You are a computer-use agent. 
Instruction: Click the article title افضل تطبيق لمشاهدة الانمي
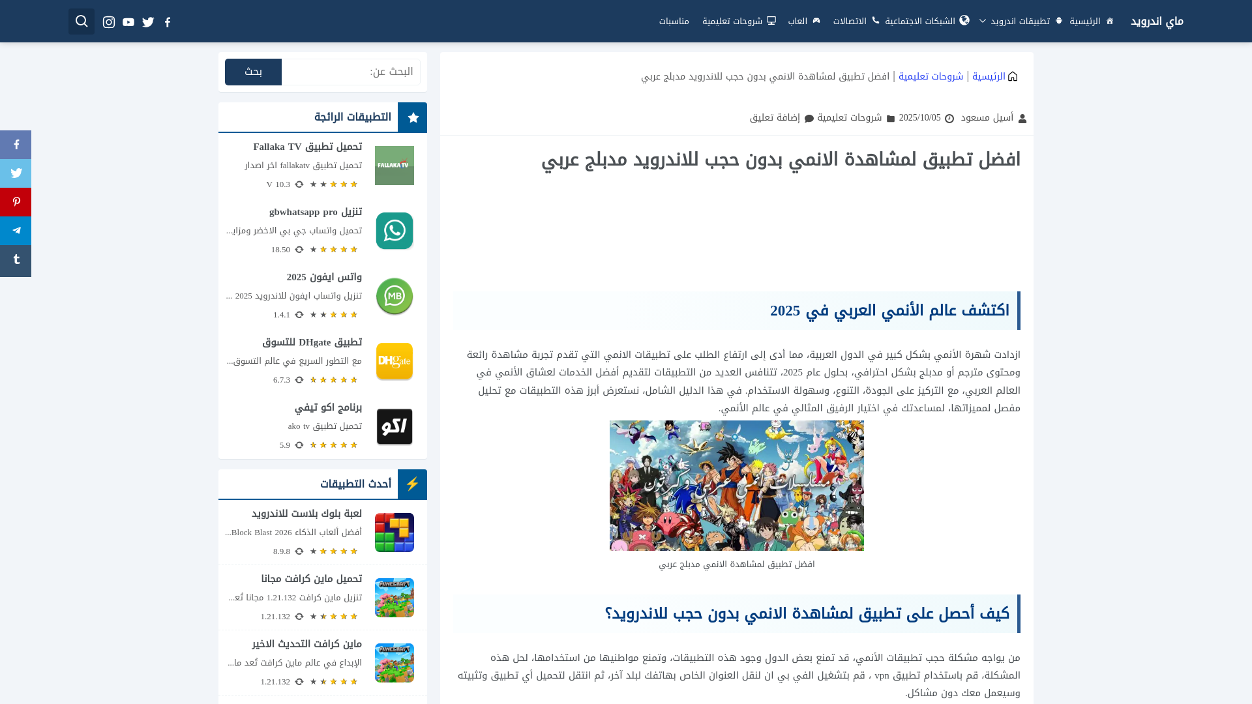[781, 160]
